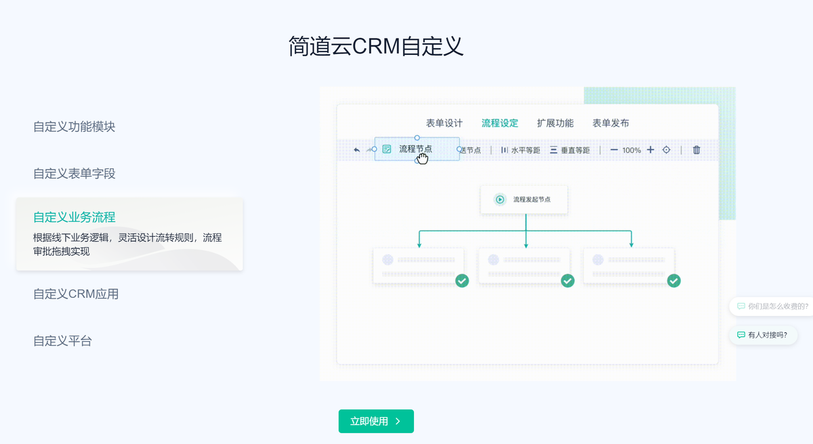Click the middle flow node card
The image size is (813, 444).
(x=524, y=265)
